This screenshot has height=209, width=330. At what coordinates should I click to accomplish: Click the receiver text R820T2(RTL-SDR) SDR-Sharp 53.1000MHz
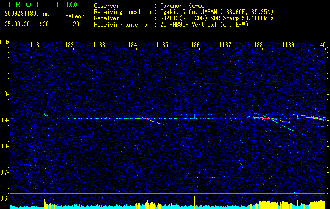(217, 18)
